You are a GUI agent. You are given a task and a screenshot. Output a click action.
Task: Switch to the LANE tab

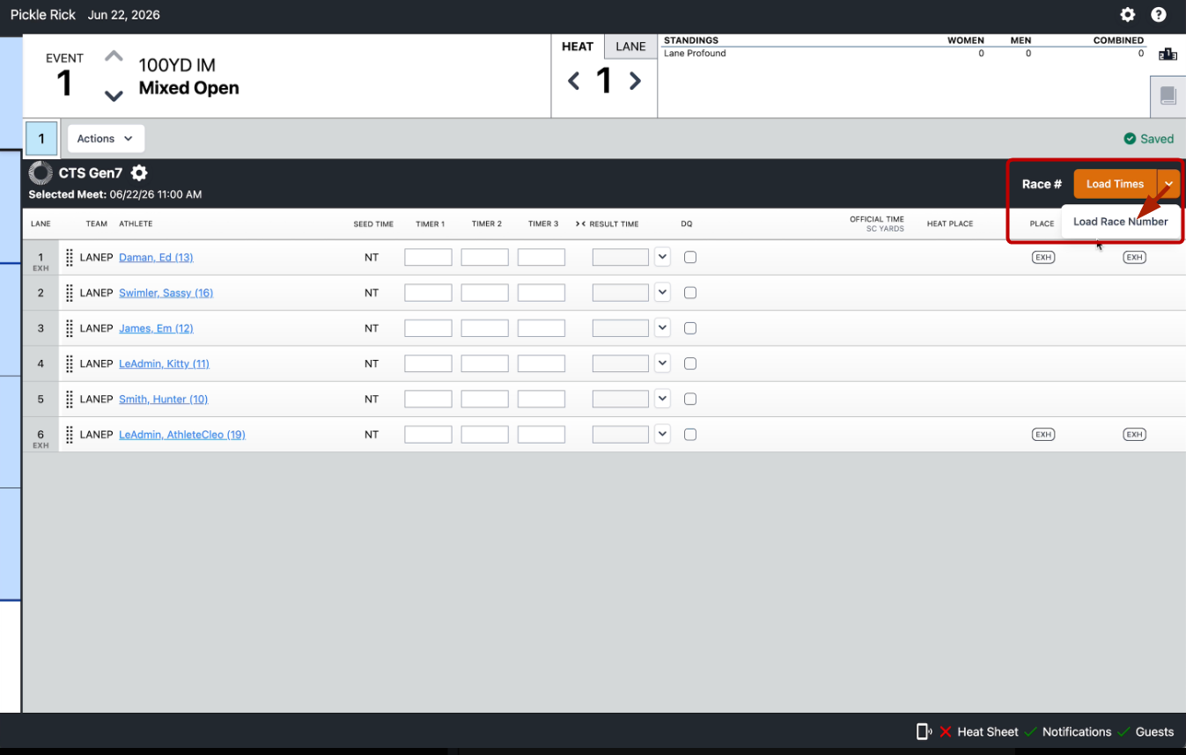coord(630,47)
